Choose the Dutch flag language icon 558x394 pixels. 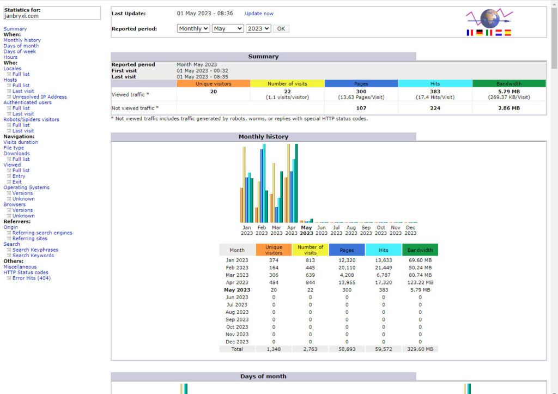point(498,33)
